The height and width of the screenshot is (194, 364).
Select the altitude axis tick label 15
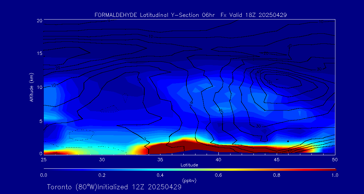tap(39, 54)
